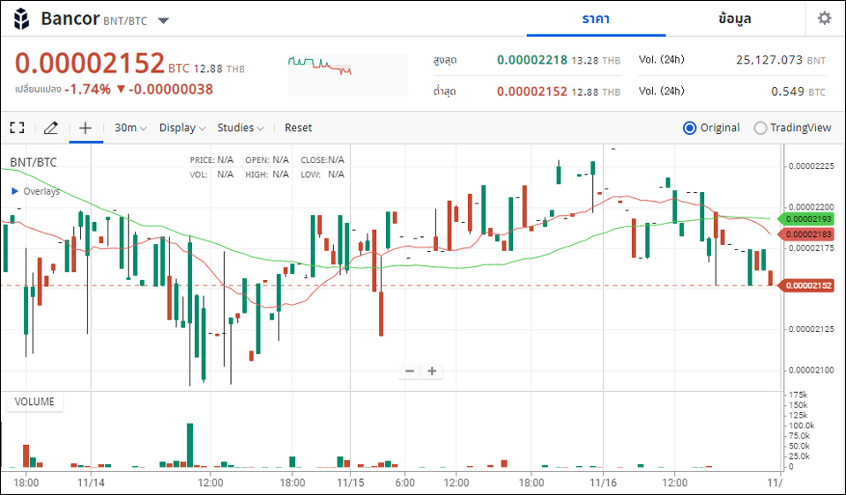Activate the crosshair cursor tool
Screen dimensions: 846x495
pos(85,128)
